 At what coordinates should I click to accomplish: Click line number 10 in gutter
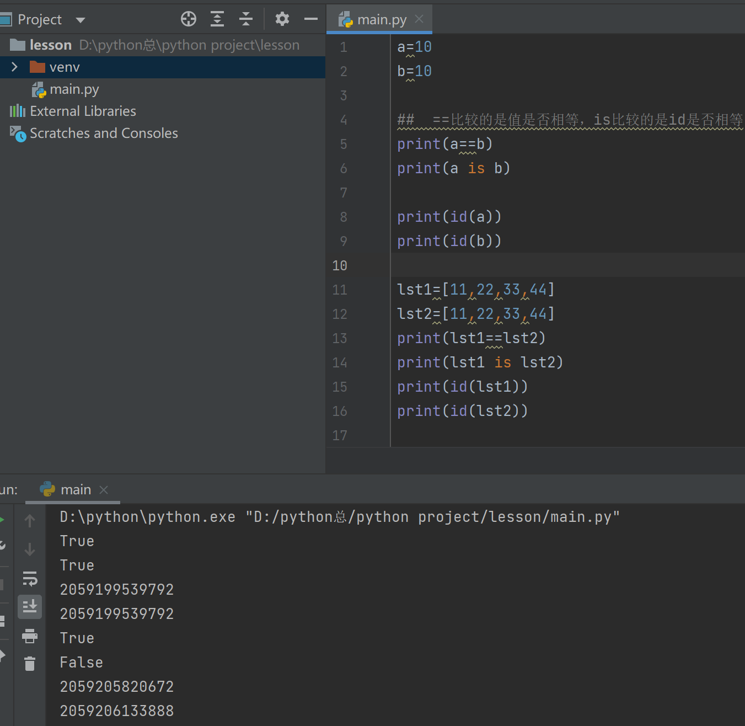point(340,265)
